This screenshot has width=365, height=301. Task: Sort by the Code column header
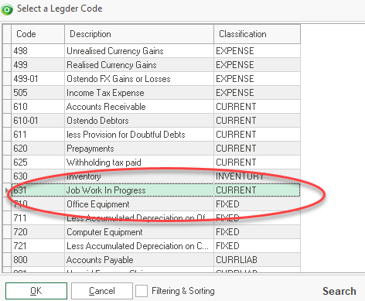click(38, 34)
